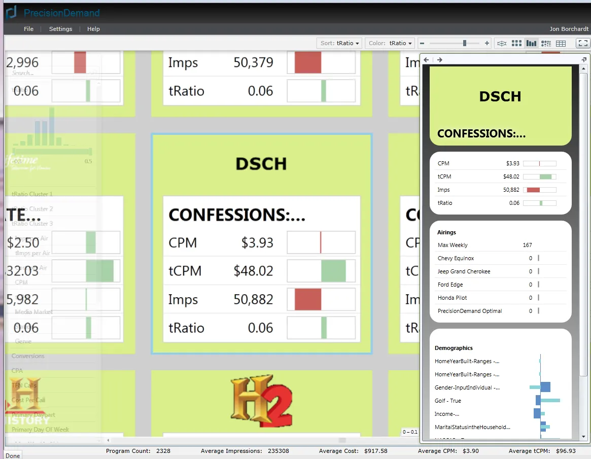The image size is (591, 459).
Task: Click the horizontal scrollbar thumb
Action: click(x=342, y=440)
